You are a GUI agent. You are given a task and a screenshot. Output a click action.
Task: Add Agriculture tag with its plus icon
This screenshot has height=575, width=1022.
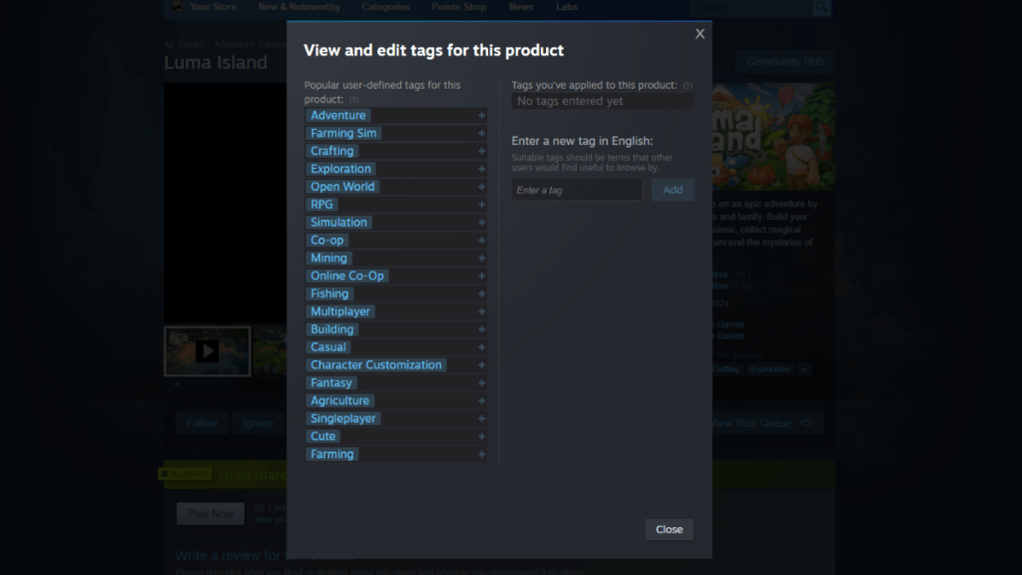click(x=481, y=400)
